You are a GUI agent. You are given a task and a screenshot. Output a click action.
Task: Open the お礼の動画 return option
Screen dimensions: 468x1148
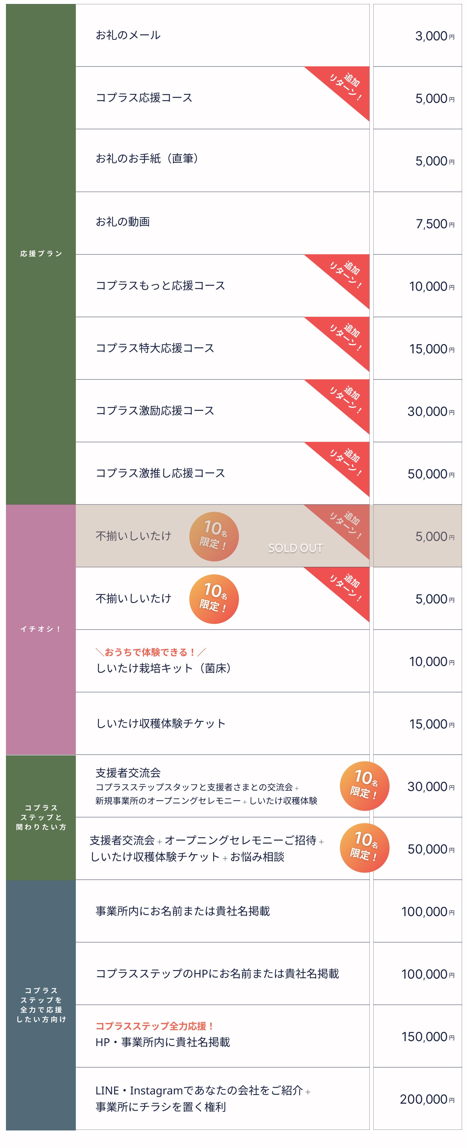point(123,221)
